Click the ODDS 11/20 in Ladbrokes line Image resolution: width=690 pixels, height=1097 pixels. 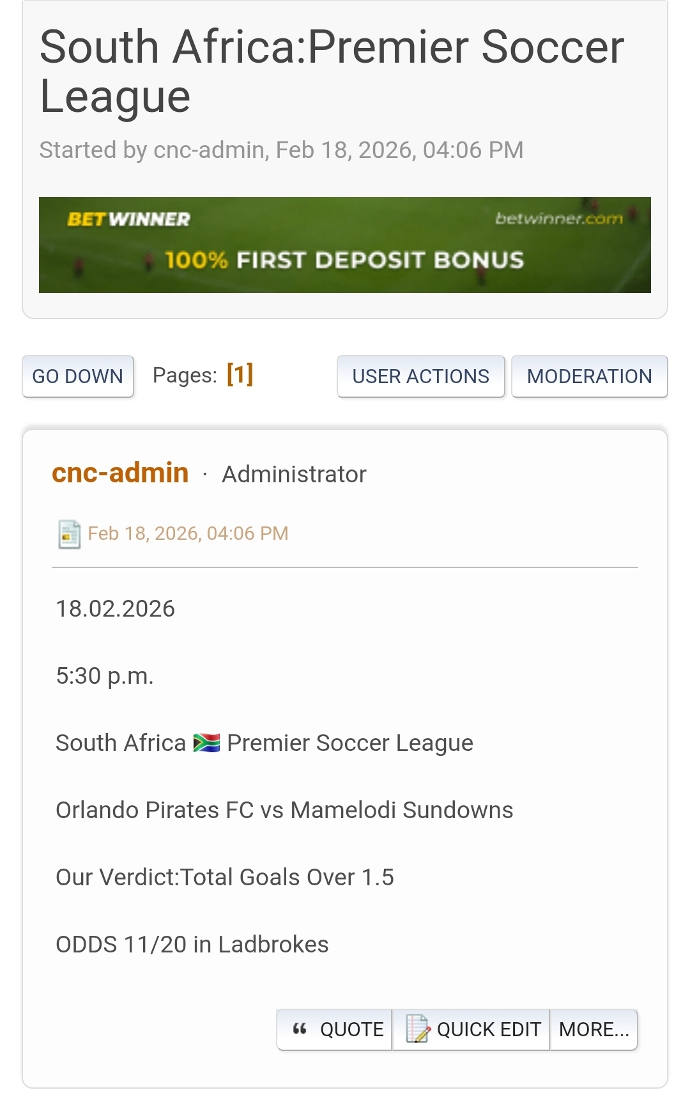(x=192, y=945)
